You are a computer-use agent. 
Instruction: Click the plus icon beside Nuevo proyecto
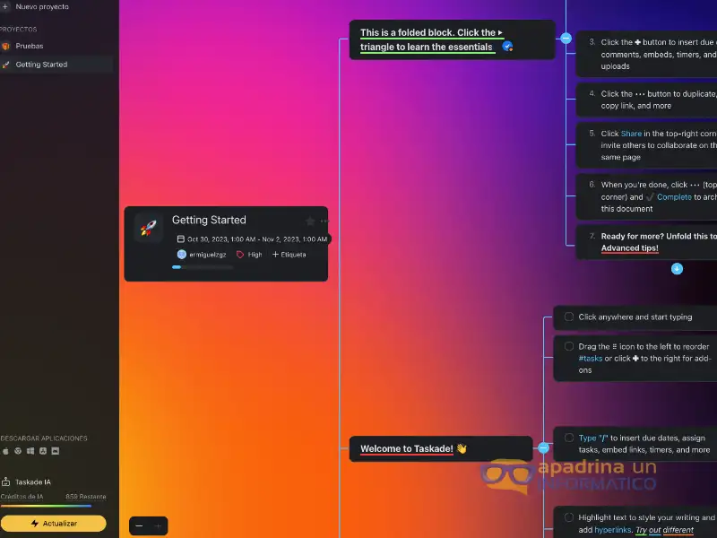pyautogui.click(x=5, y=7)
